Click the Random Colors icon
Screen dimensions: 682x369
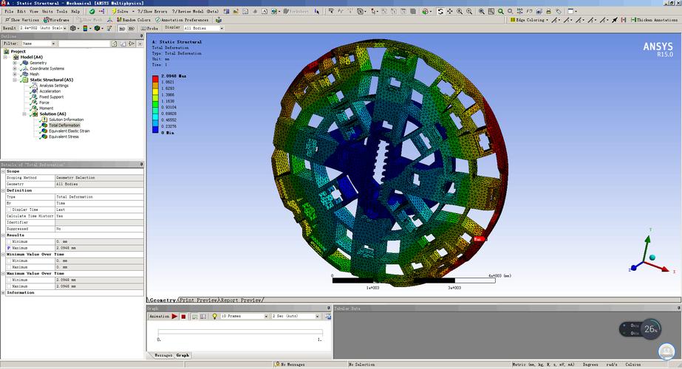point(119,20)
